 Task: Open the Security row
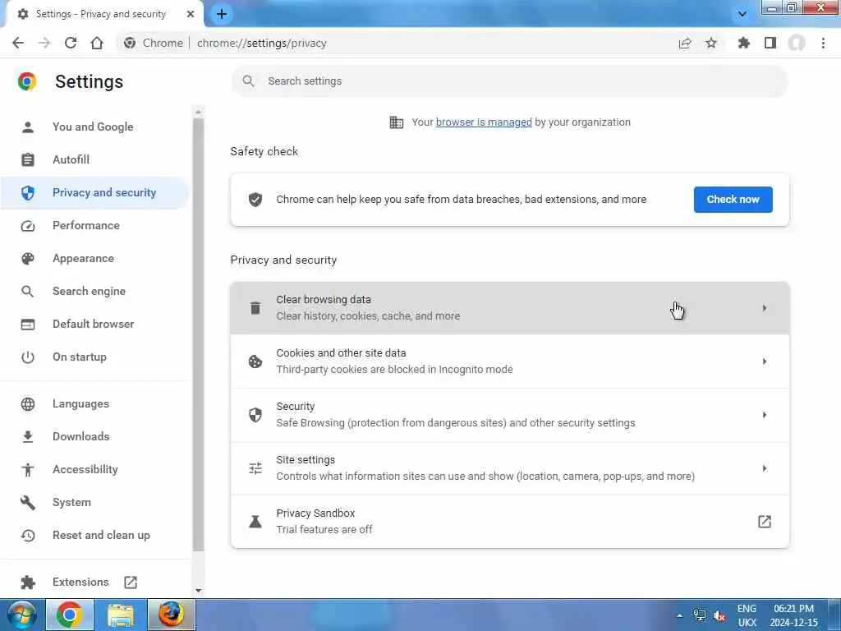(x=509, y=415)
